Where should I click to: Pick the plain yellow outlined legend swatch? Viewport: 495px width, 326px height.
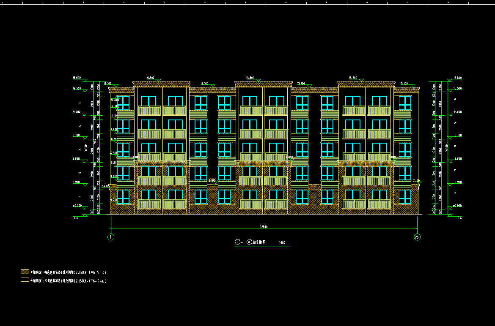25,280
